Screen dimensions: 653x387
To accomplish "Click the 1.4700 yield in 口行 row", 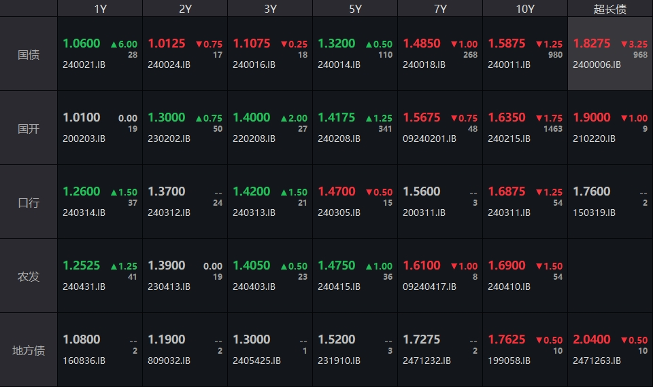I will [x=336, y=191].
